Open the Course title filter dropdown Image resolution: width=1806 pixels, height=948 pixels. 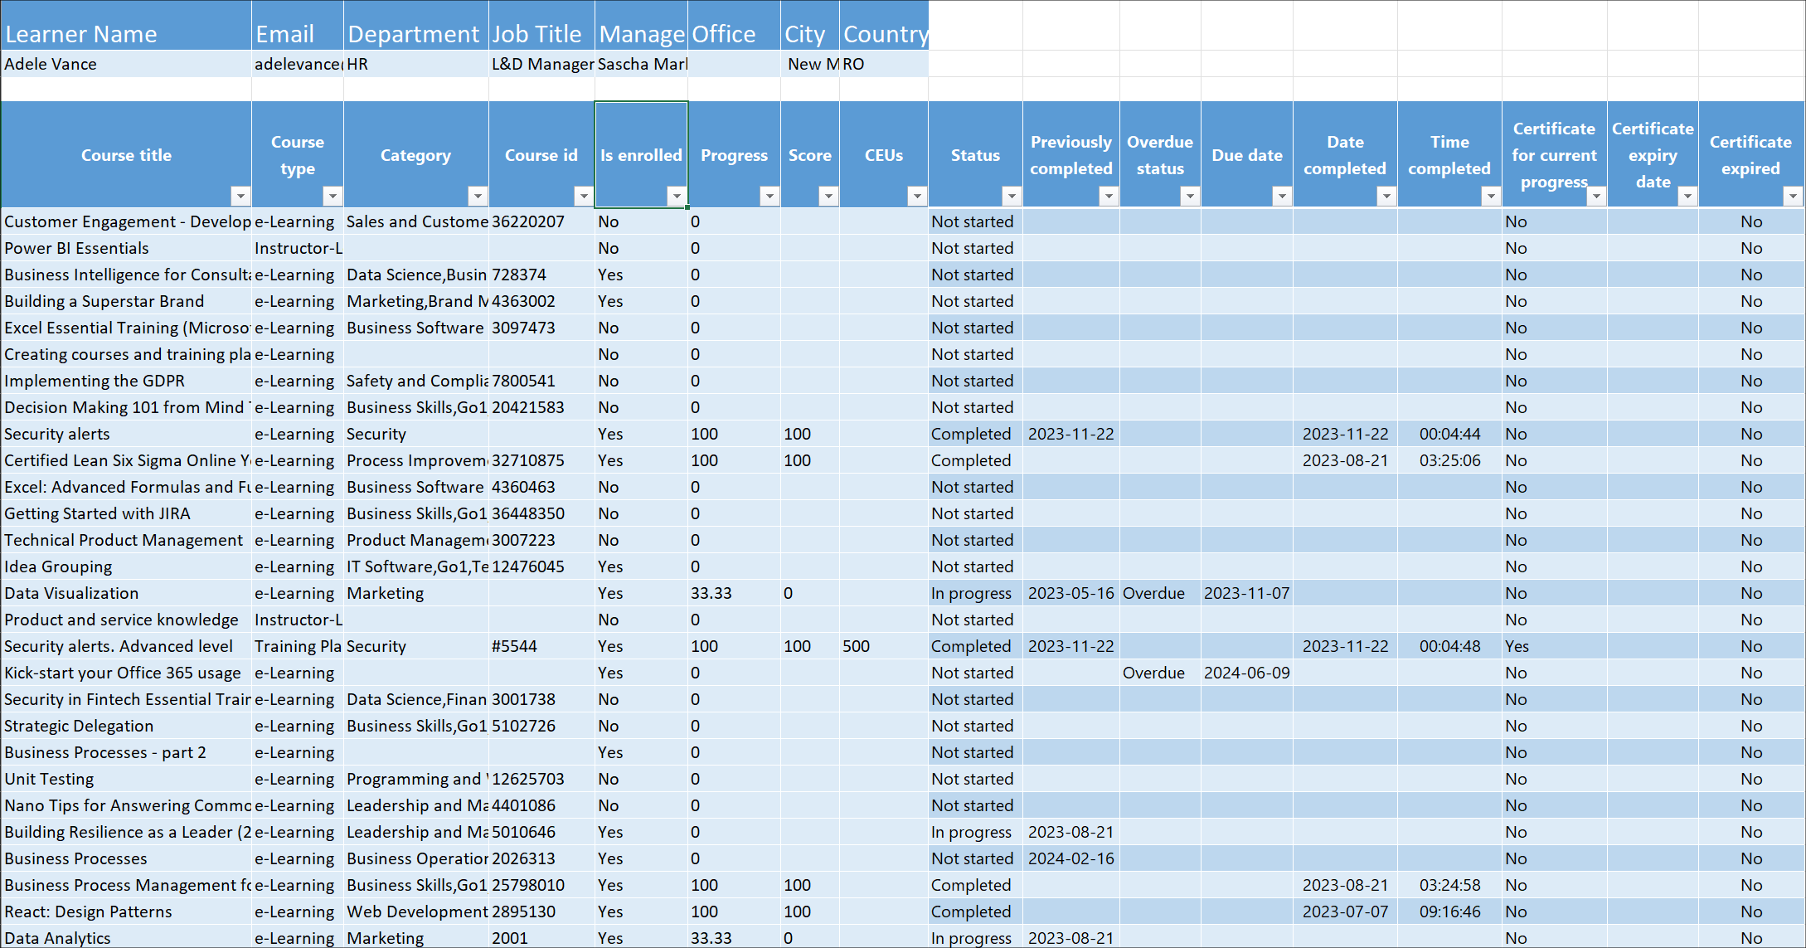point(240,197)
